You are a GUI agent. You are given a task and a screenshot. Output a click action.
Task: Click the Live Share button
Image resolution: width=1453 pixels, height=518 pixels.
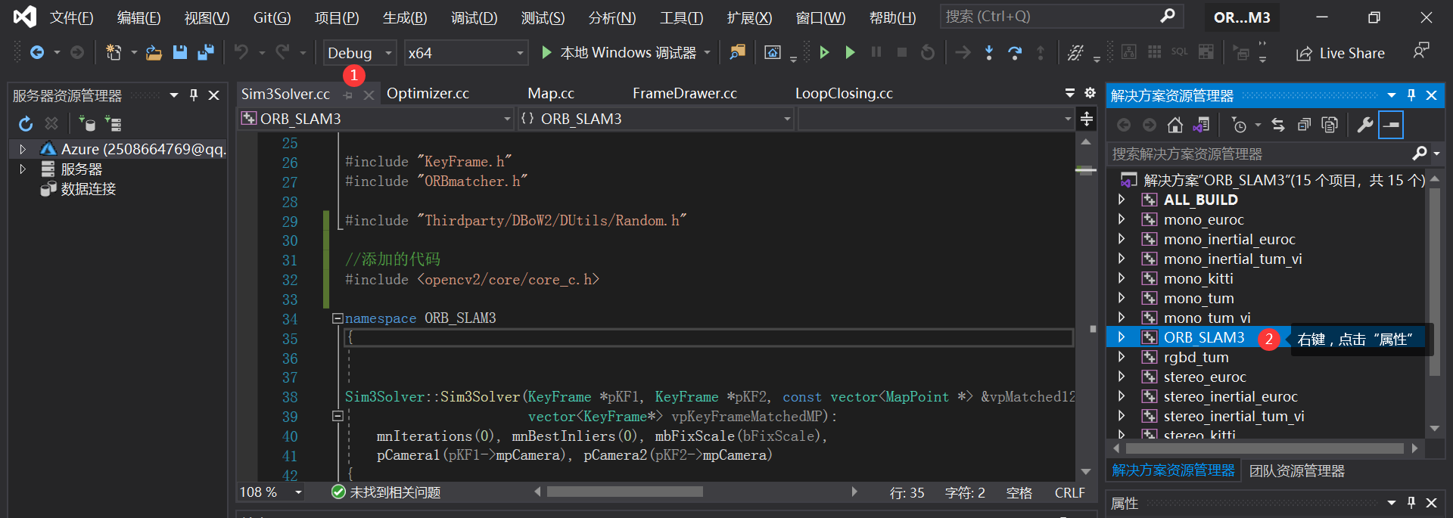[1340, 53]
